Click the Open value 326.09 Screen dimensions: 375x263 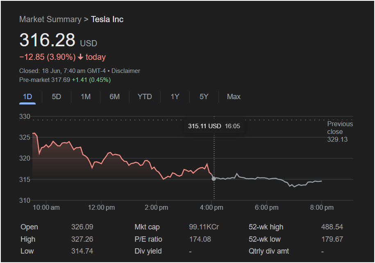(x=82, y=227)
